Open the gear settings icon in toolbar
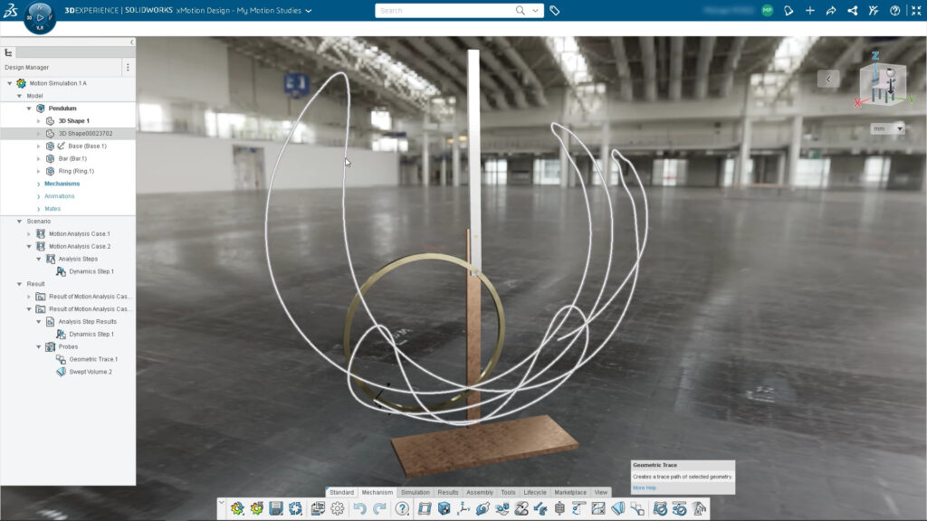 (x=338, y=509)
